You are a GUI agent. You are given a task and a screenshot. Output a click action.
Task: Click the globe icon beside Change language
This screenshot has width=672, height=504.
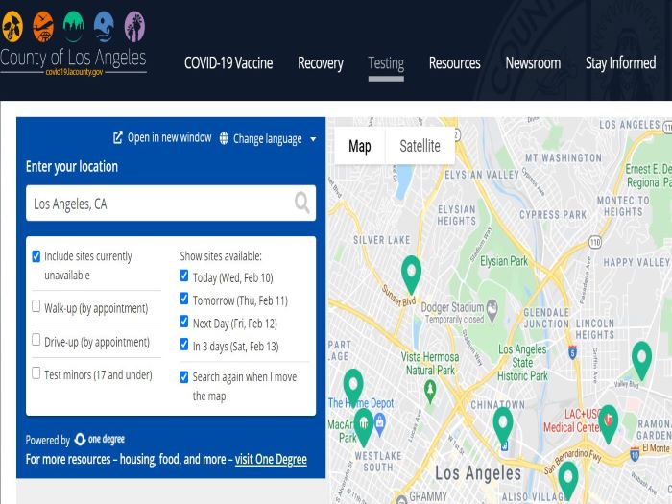coord(224,138)
